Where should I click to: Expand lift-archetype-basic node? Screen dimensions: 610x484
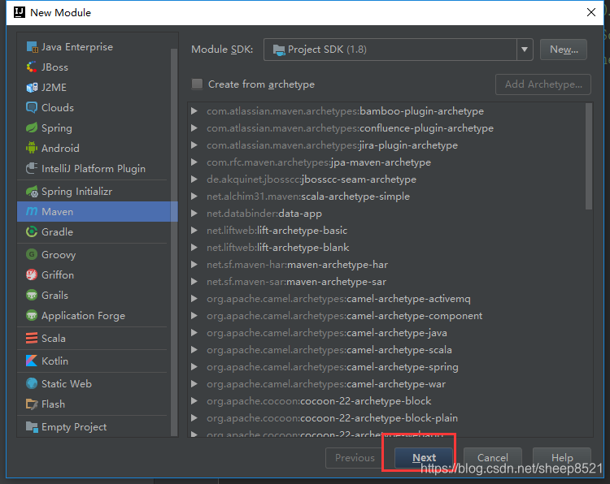[x=194, y=231]
